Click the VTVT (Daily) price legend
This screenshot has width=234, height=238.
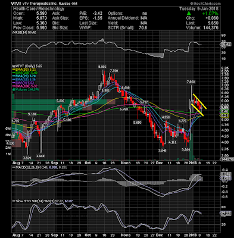click(27, 66)
